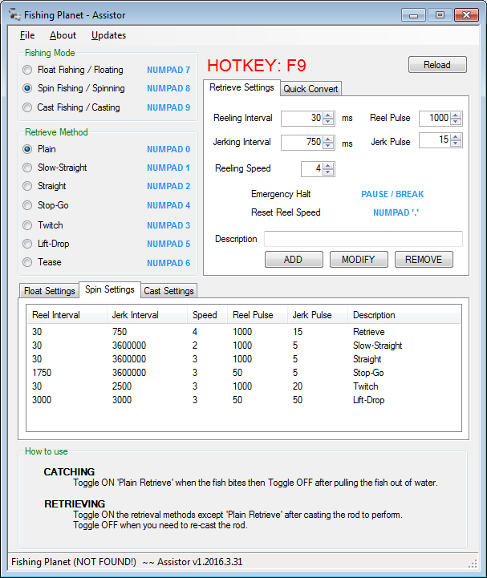
Task: Increase Reeling Speed with up arrow
Action: 328,166
